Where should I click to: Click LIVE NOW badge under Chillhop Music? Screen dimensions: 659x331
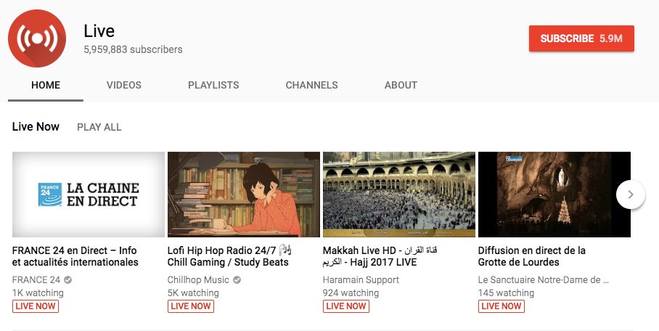click(x=191, y=306)
